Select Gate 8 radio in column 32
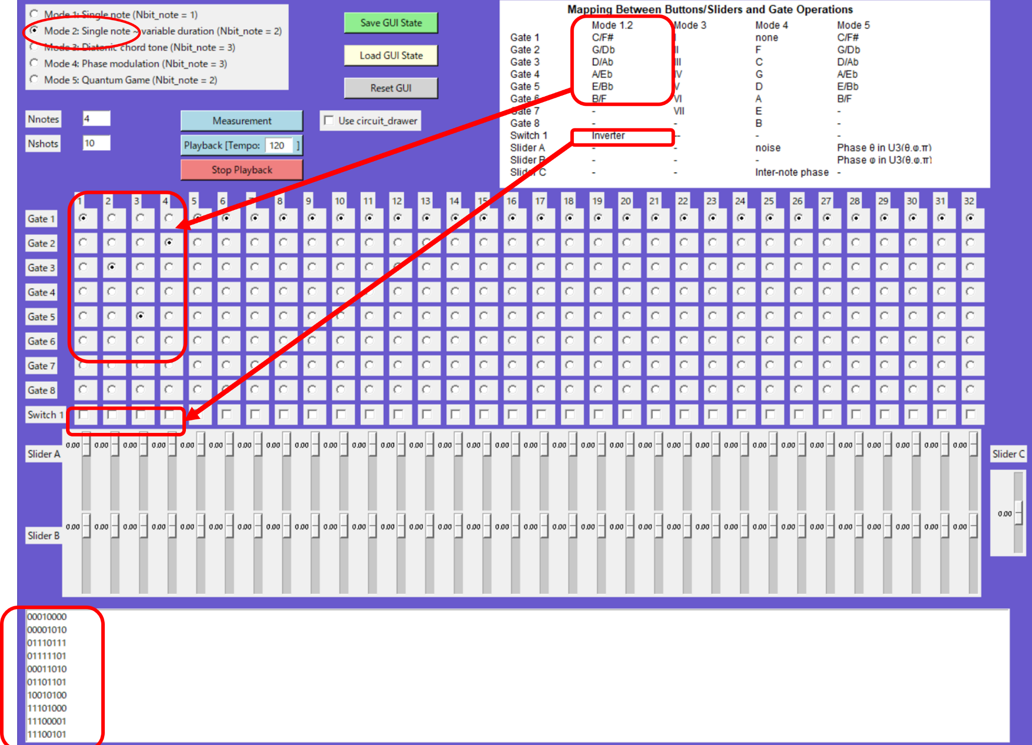 point(970,390)
